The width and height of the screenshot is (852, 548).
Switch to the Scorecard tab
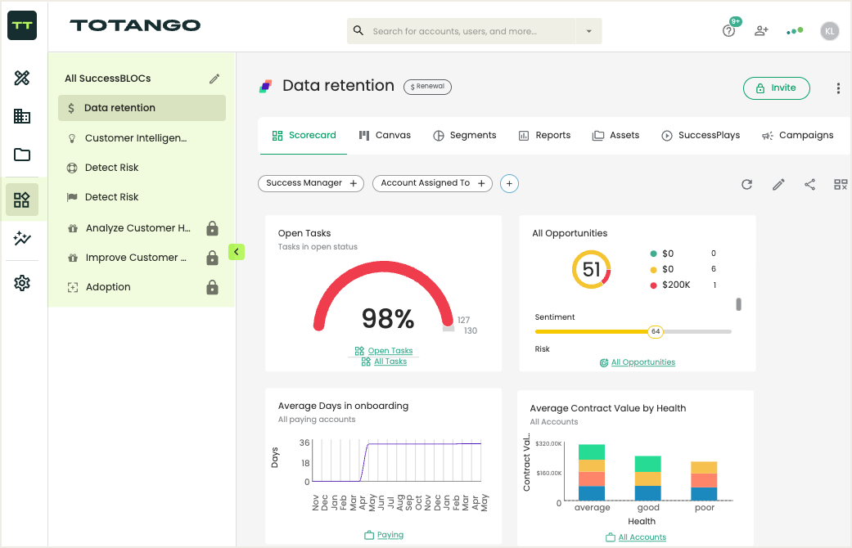click(304, 136)
